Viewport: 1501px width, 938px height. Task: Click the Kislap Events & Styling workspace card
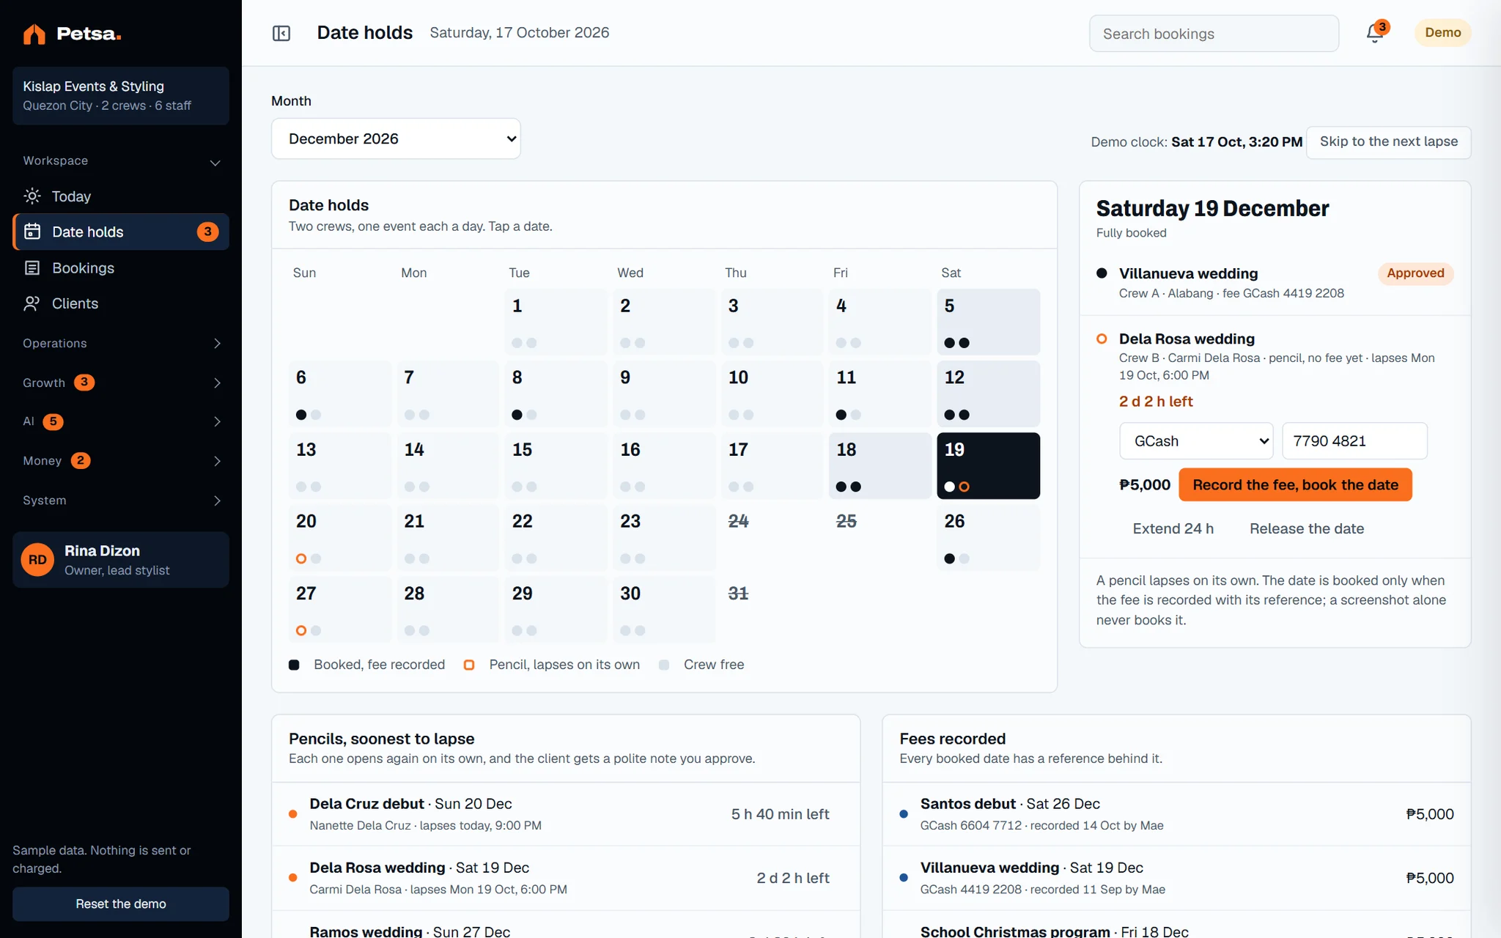pos(121,96)
